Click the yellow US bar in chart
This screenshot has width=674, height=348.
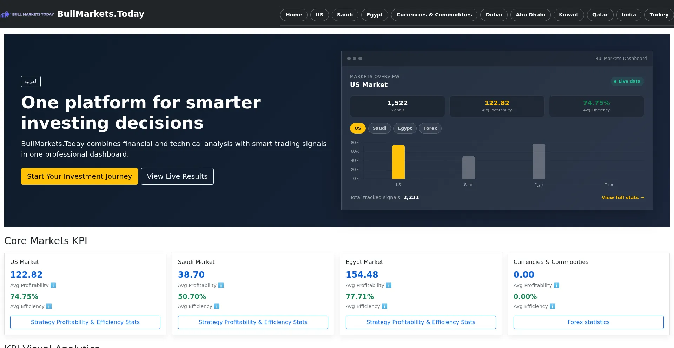[x=398, y=162]
